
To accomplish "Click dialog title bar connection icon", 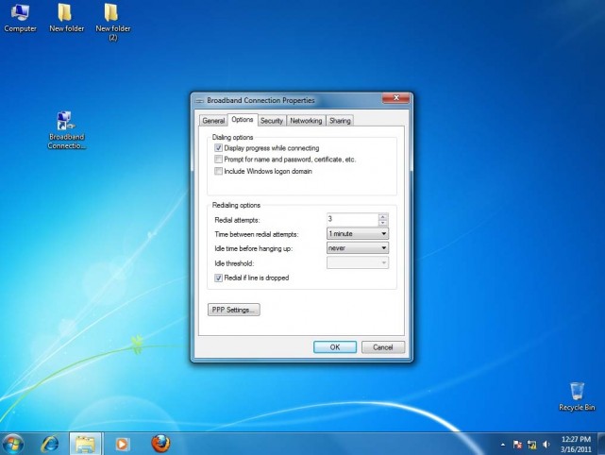I will point(199,101).
